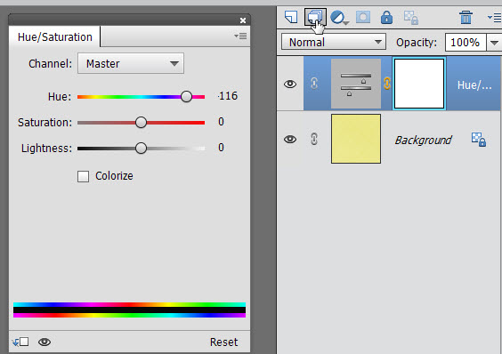Click the Opacity label
Image resolution: width=502 pixels, height=354 pixels.
[417, 43]
